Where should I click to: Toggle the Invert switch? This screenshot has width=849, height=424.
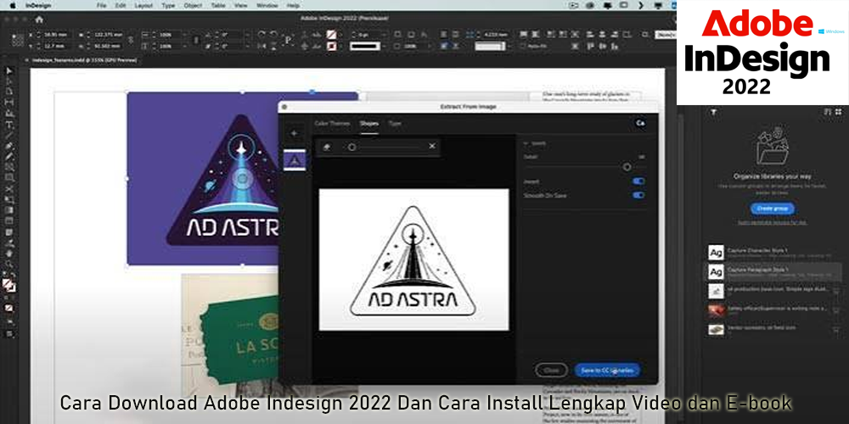tap(638, 181)
